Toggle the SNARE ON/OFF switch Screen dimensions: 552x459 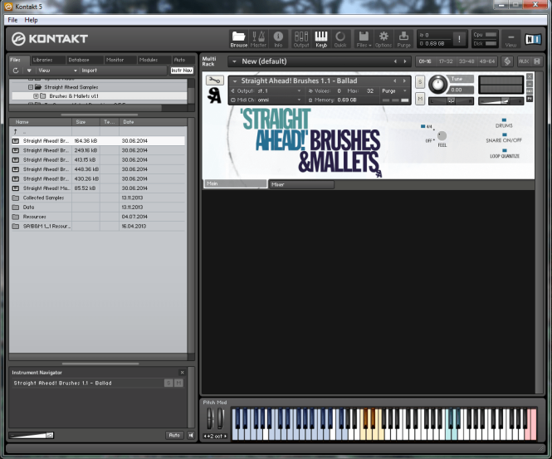click(504, 134)
